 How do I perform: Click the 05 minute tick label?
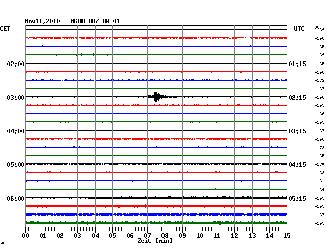click(x=112, y=235)
